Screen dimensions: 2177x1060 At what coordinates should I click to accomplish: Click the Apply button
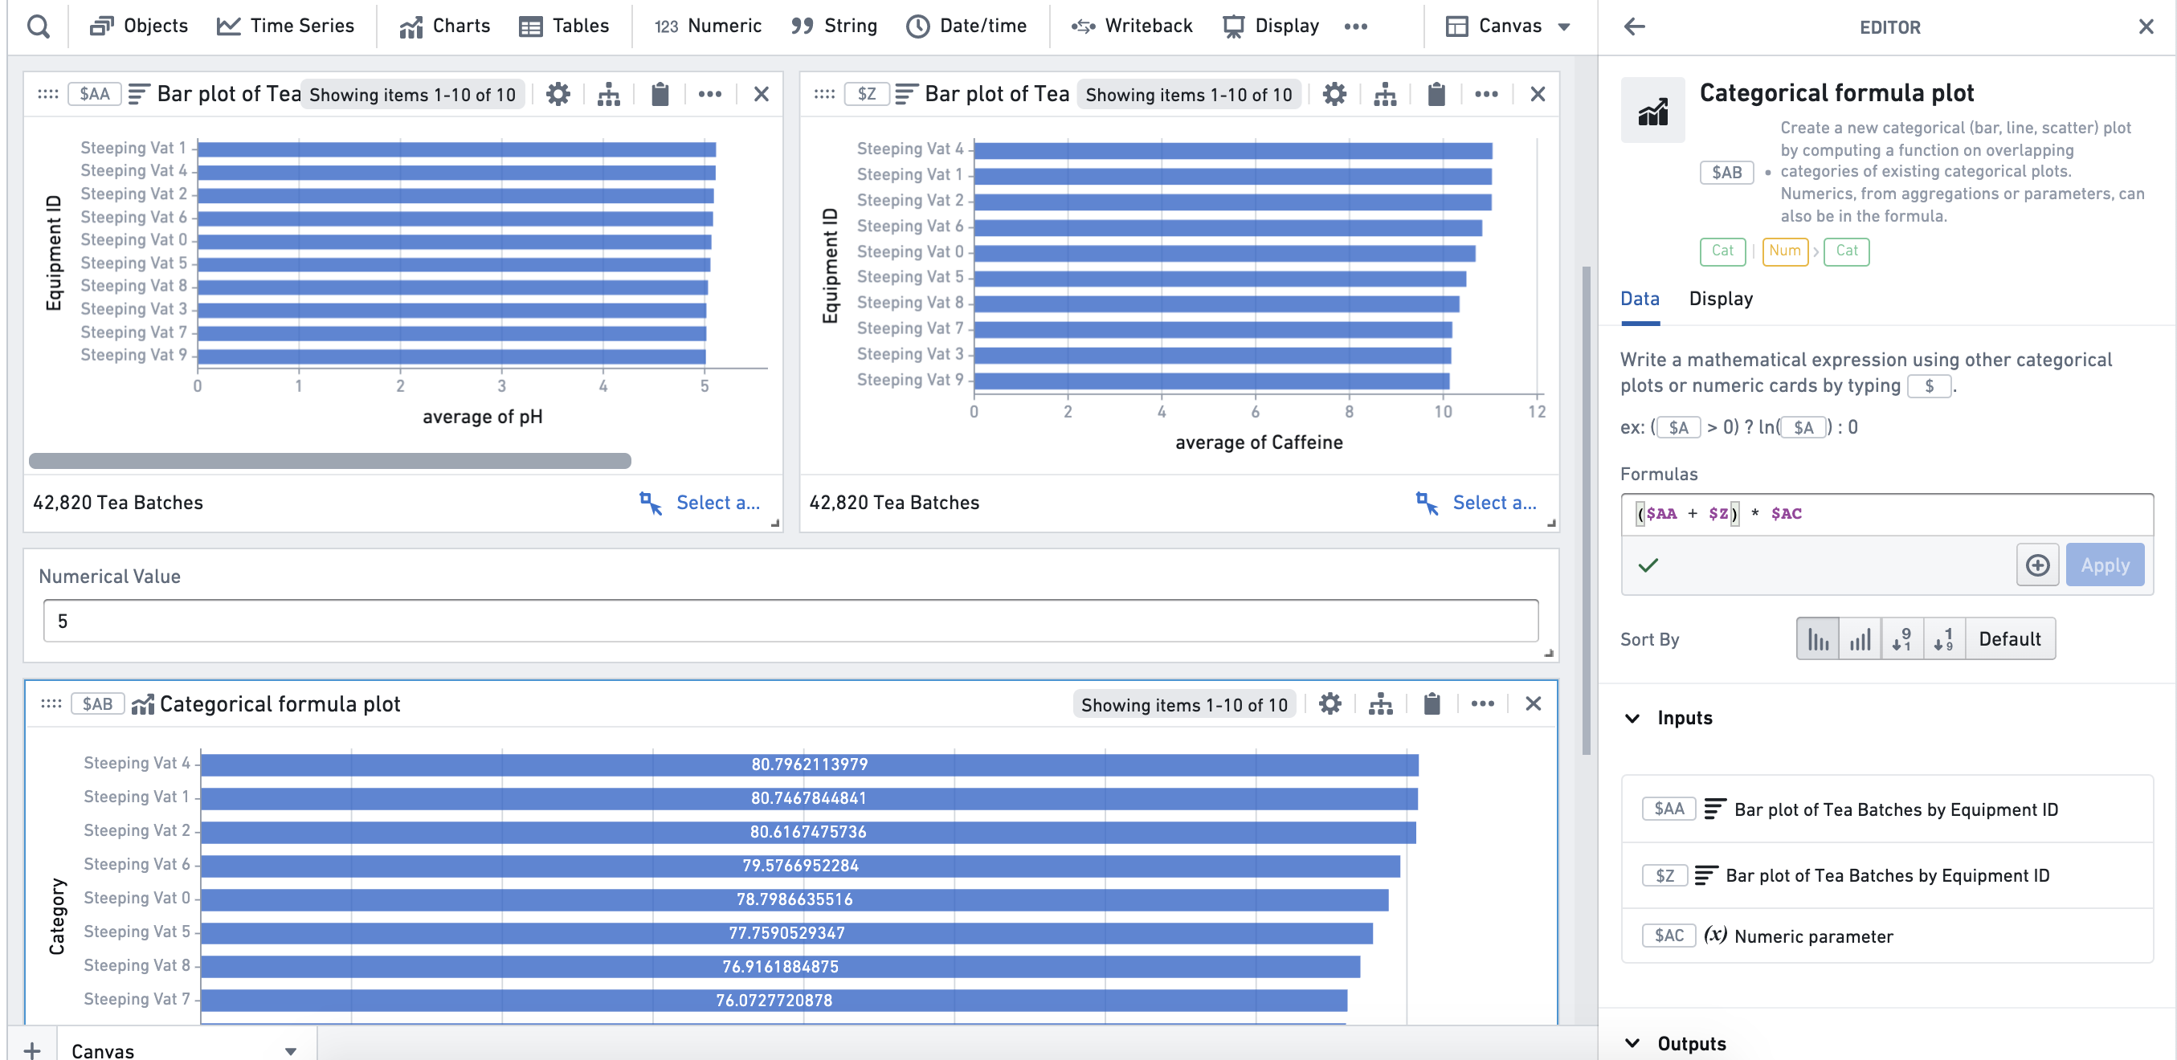[x=2106, y=565]
